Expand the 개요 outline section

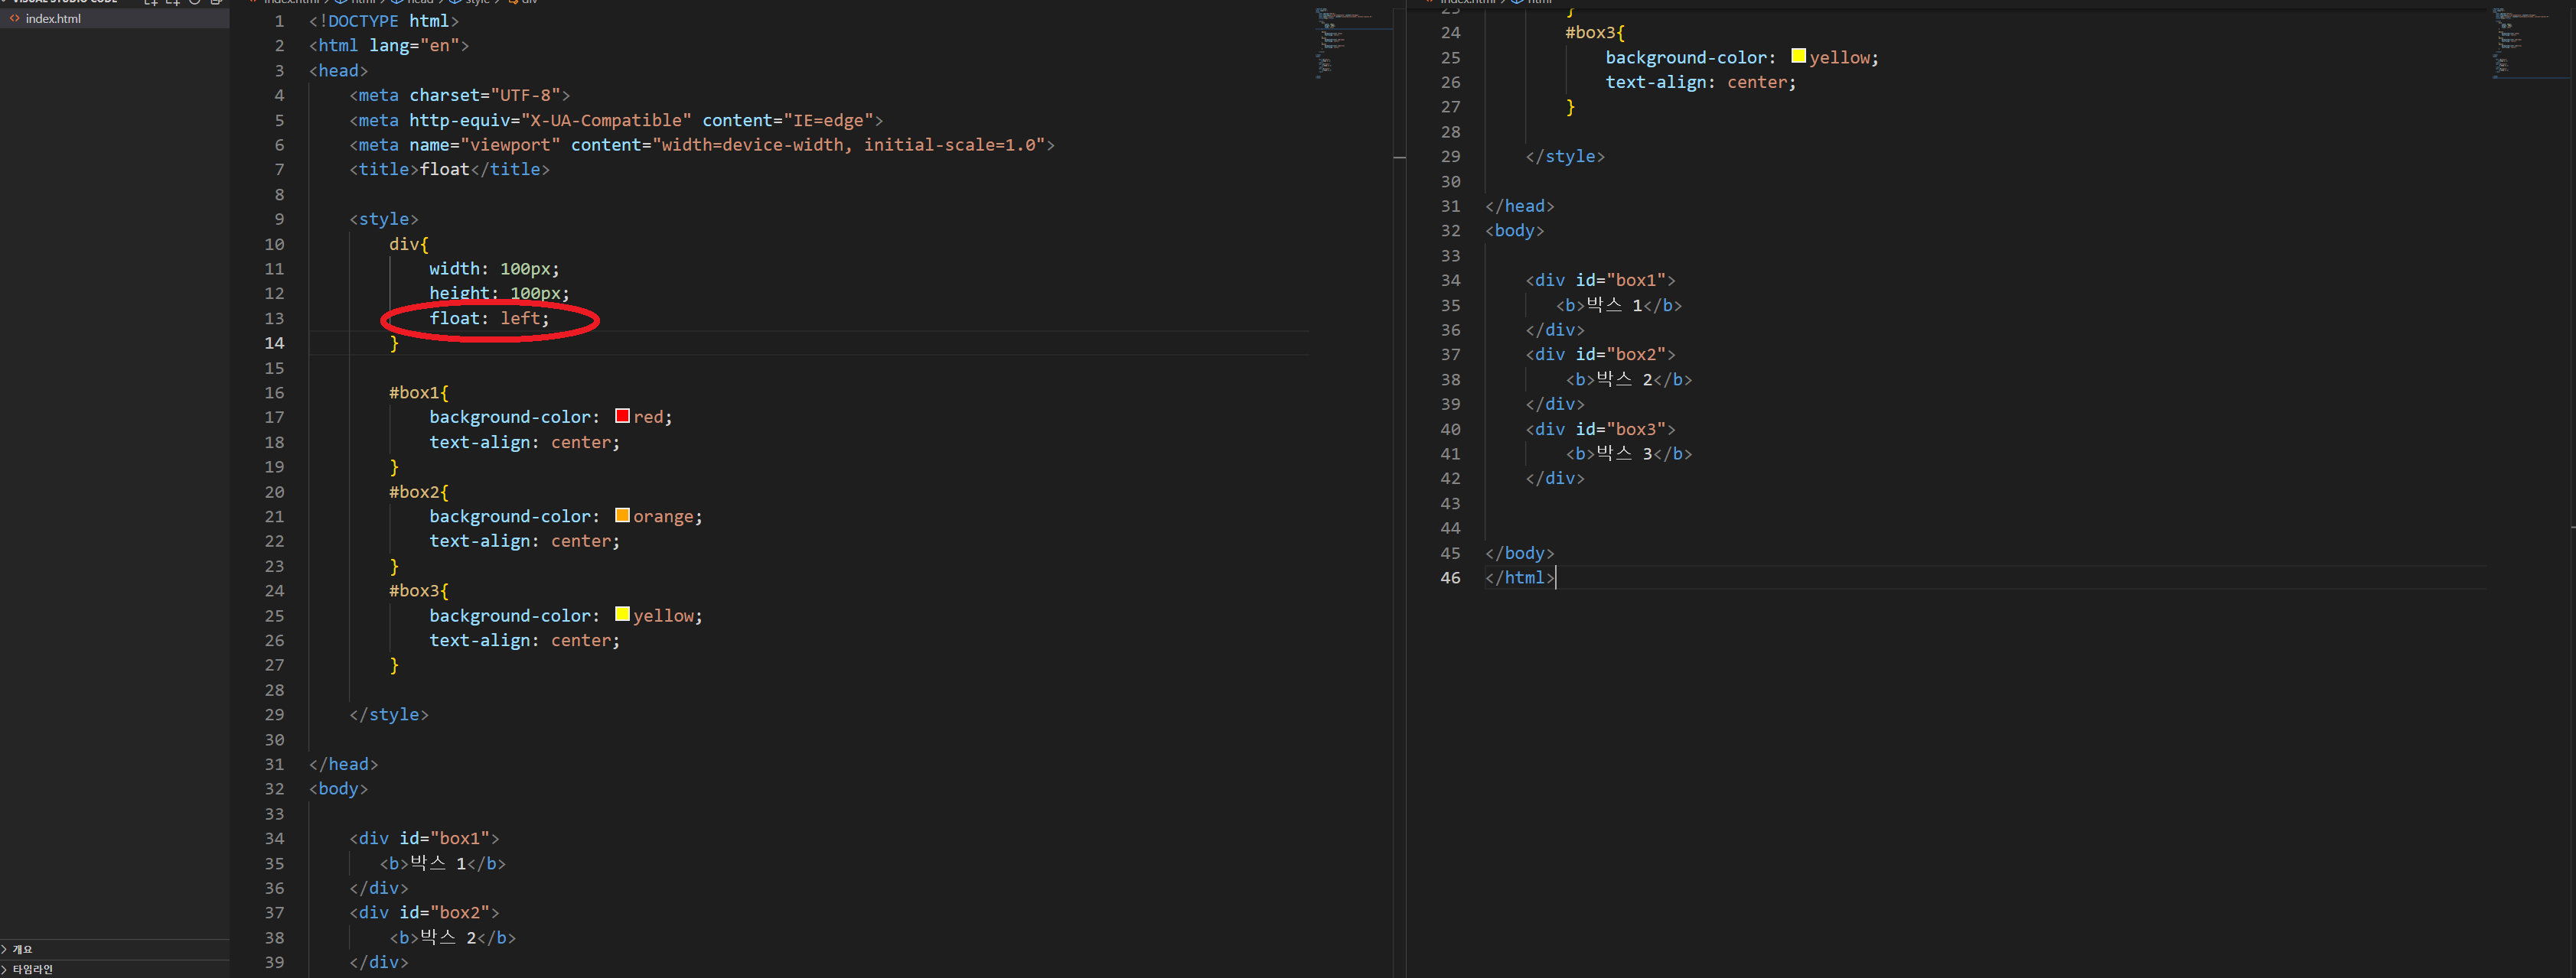22,949
